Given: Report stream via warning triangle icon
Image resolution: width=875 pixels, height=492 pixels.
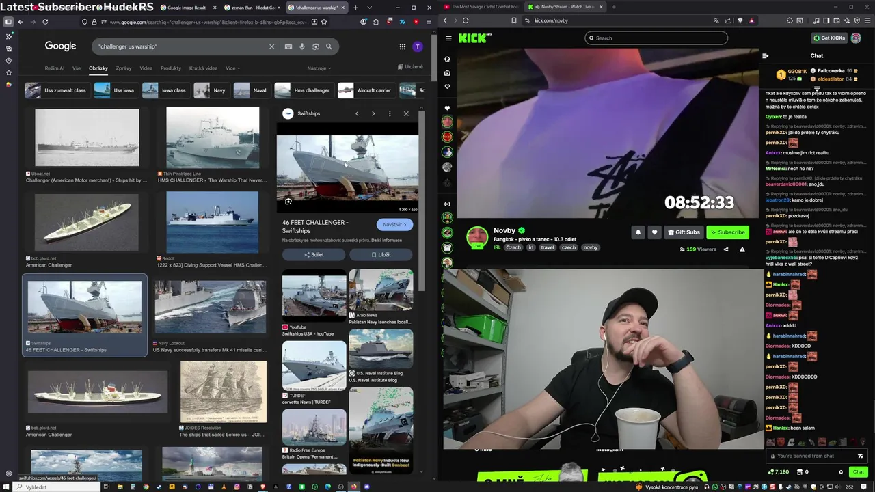Looking at the screenshot, I should (742, 249).
